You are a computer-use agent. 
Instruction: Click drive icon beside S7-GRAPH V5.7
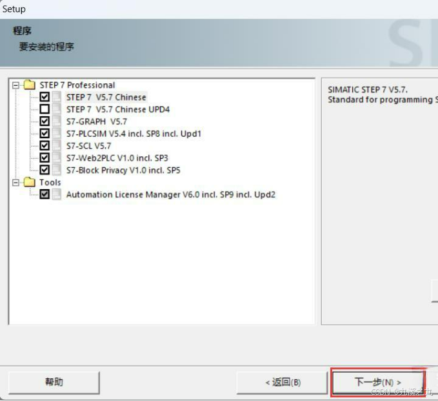(56, 121)
